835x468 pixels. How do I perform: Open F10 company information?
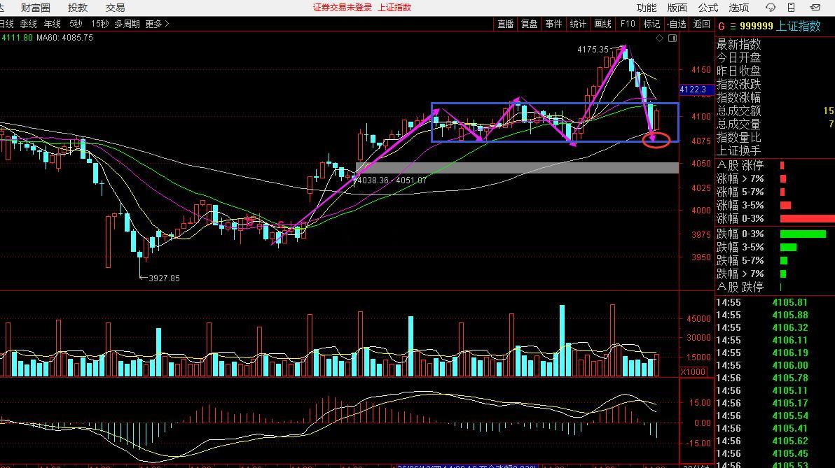[628, 24]
